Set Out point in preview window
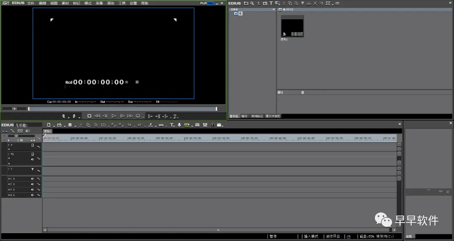Screen dimensions: 454x241 [74, 116]
